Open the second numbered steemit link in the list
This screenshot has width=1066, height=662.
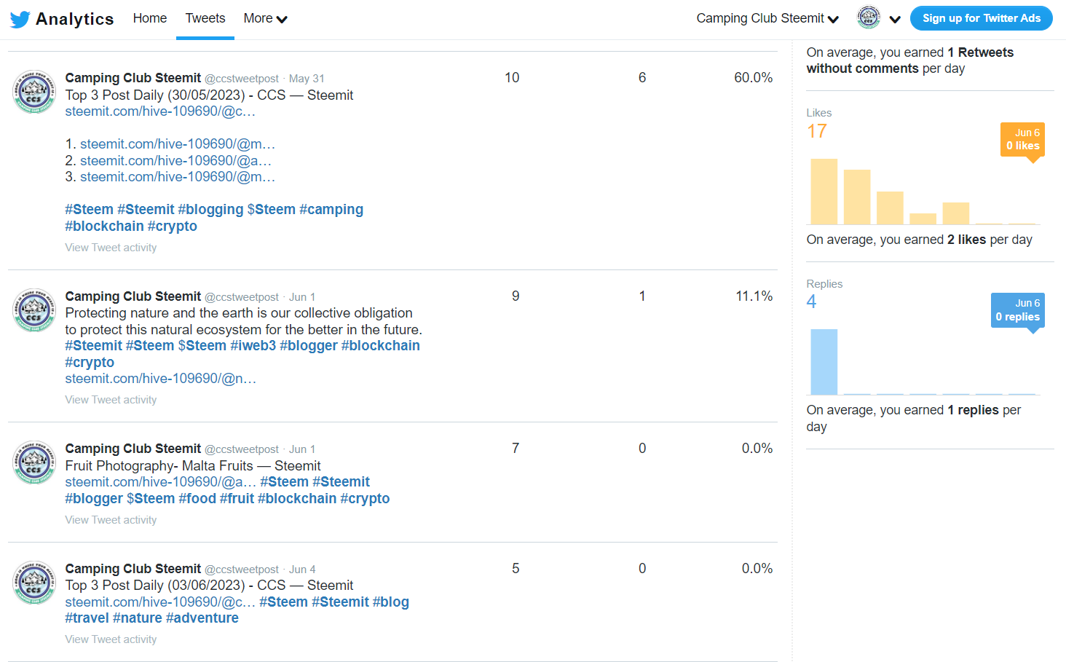pyautogui.click(x=175, y=161)
